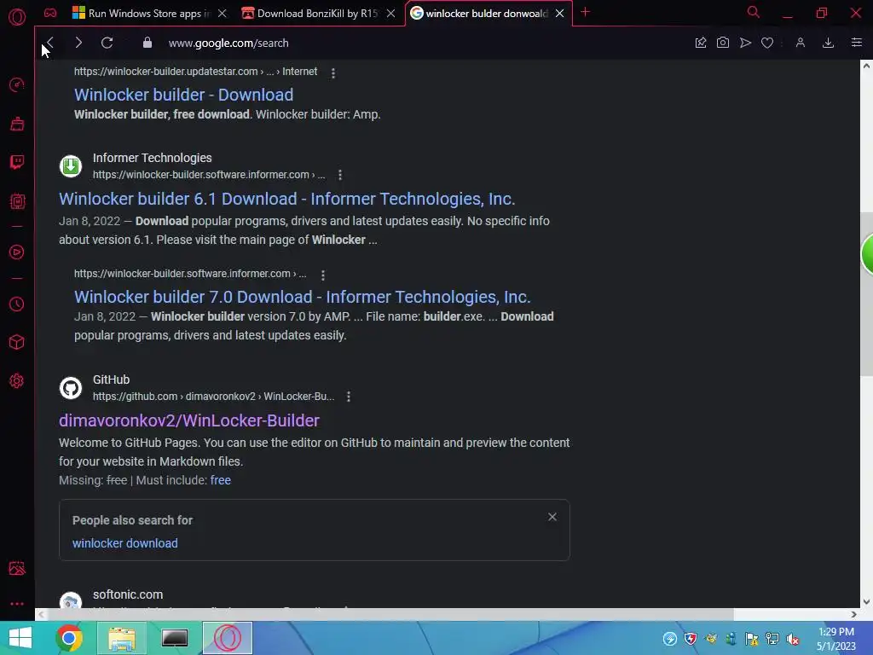Click the network tray icon
Screen dimensions: 873x655
click(x=772, y=639)
